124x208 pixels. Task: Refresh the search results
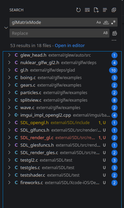click(x=78, y=10)
